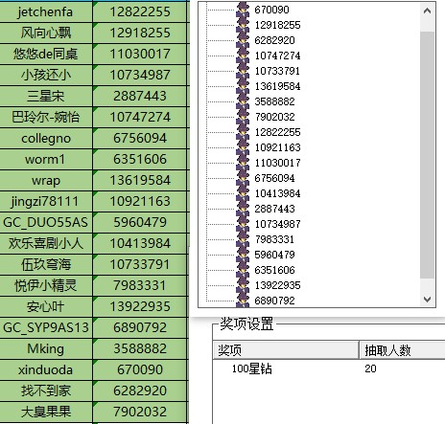Click spreadsheet cell GC_SYP9AS13
The image size is (445, 424).
46,327
